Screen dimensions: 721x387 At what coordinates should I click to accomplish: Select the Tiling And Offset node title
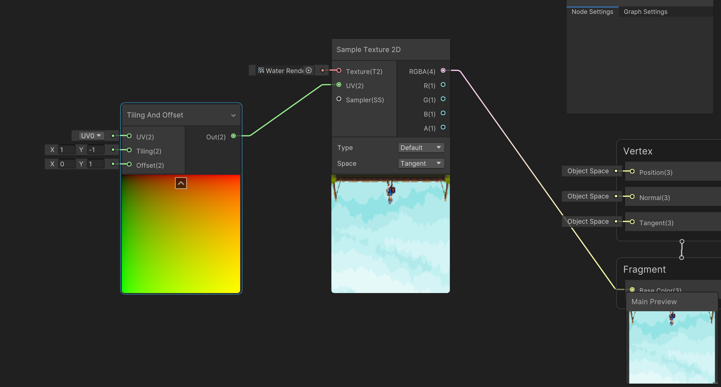[x=155, y=115]
